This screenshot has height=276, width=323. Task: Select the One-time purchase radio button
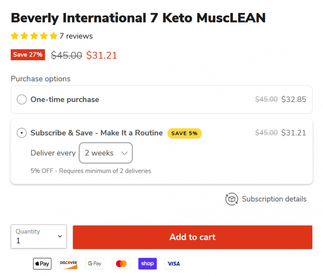(x=22, y=99)
